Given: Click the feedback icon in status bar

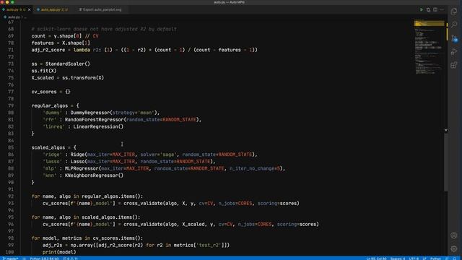Looking at the screenshot, I should [447, 259].
